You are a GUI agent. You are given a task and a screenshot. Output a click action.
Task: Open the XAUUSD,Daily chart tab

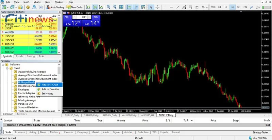[129, 115]
